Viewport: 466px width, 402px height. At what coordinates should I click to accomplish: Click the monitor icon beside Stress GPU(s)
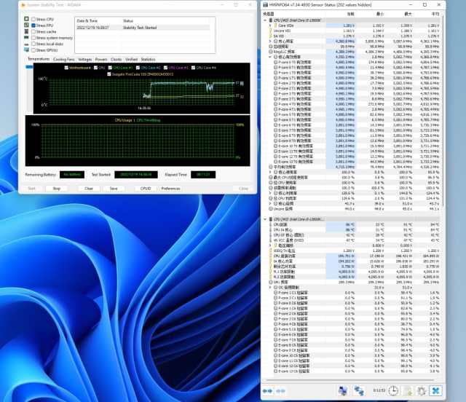pyautogui.click(x=26, y=50)
